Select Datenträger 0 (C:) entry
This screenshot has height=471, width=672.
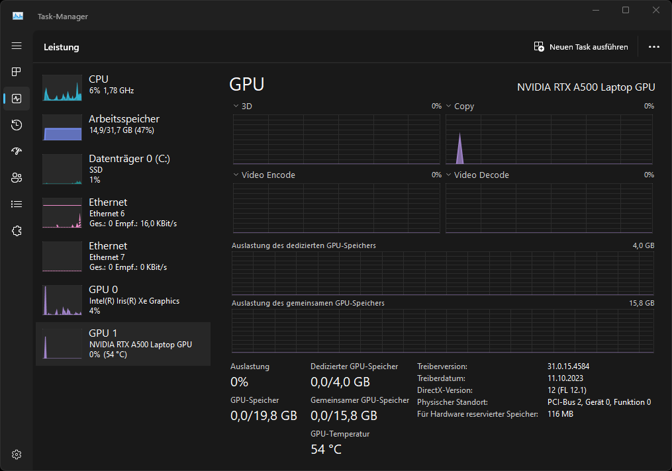(123, 169)
